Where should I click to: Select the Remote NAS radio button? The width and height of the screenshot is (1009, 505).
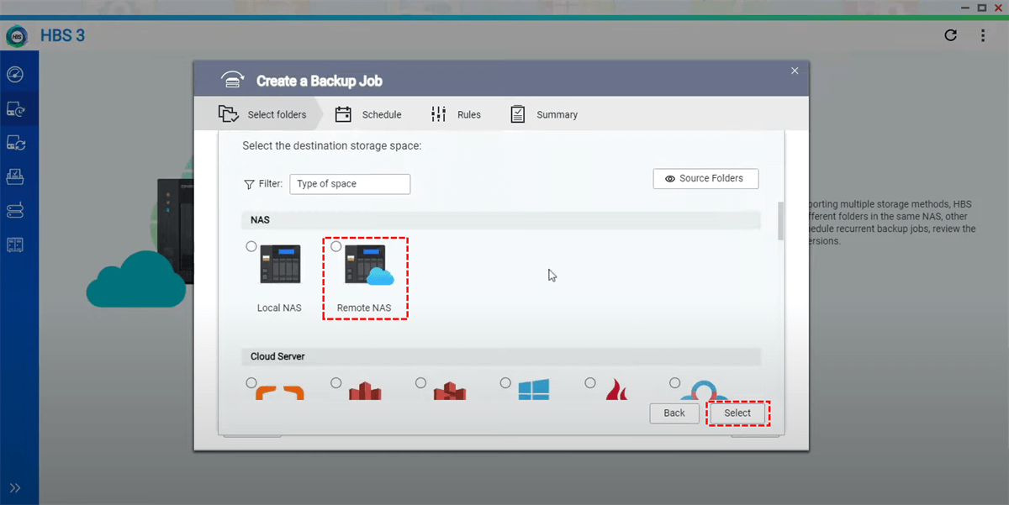(x=336, y=247)
